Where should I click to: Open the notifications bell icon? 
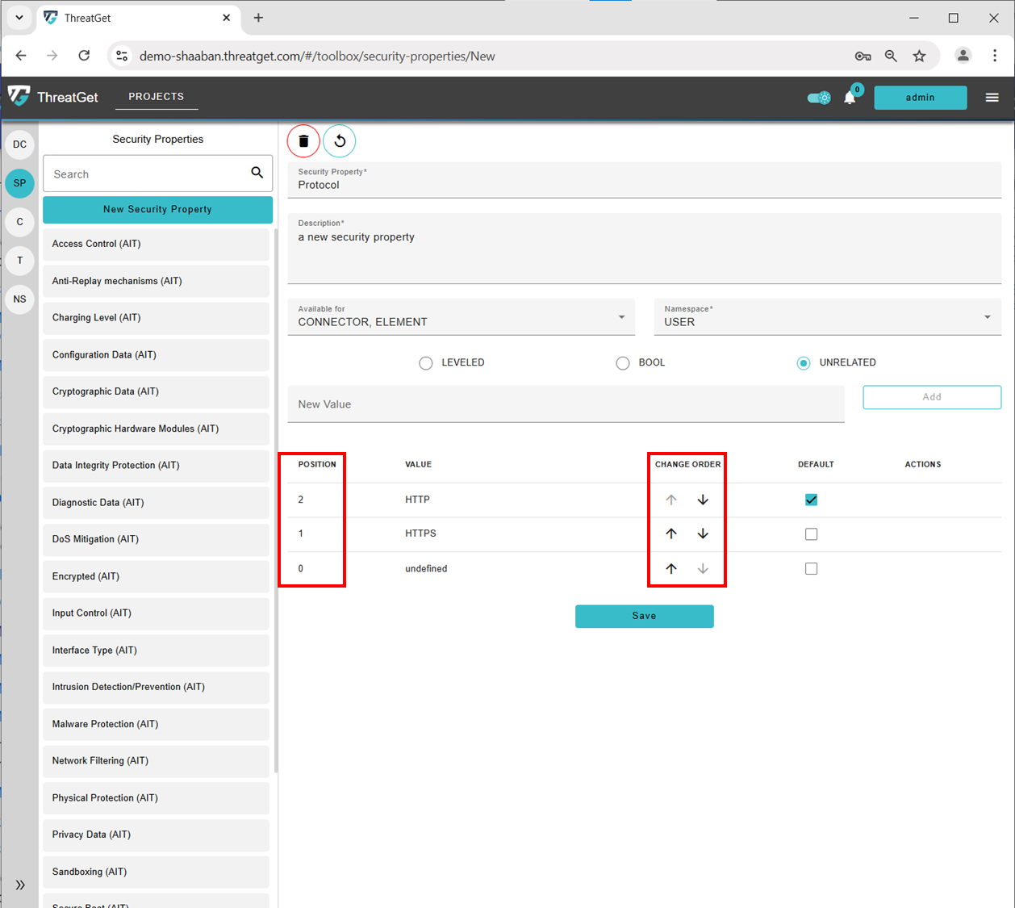pyautogui.click(x=850, y=98)
